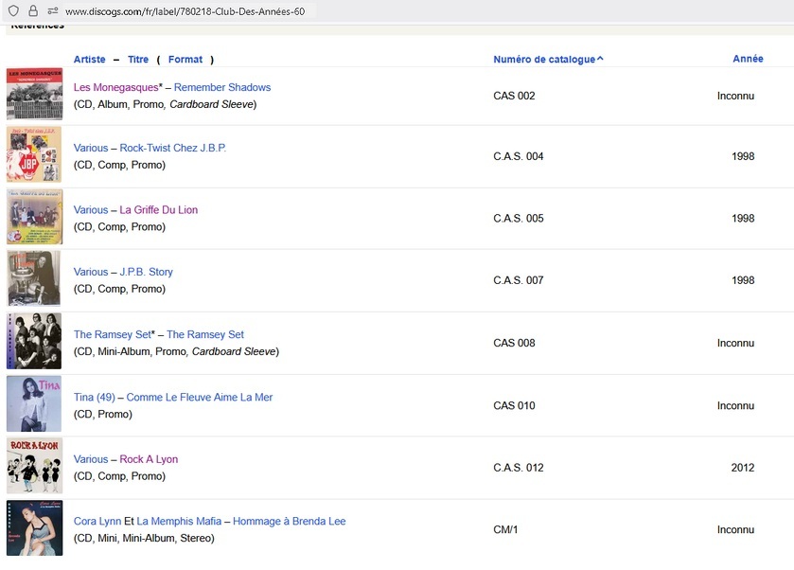Open Comme Le Fleuve Aime La Mer link
794x570 pixels.
[200, 398]
